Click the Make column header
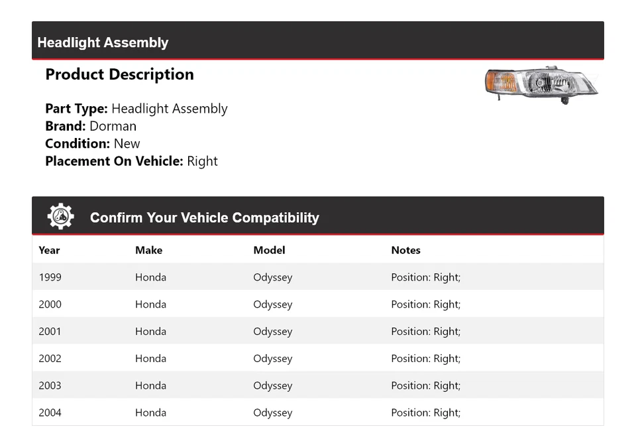This screenshot has height=447, width=636. [x=148, y=250]
